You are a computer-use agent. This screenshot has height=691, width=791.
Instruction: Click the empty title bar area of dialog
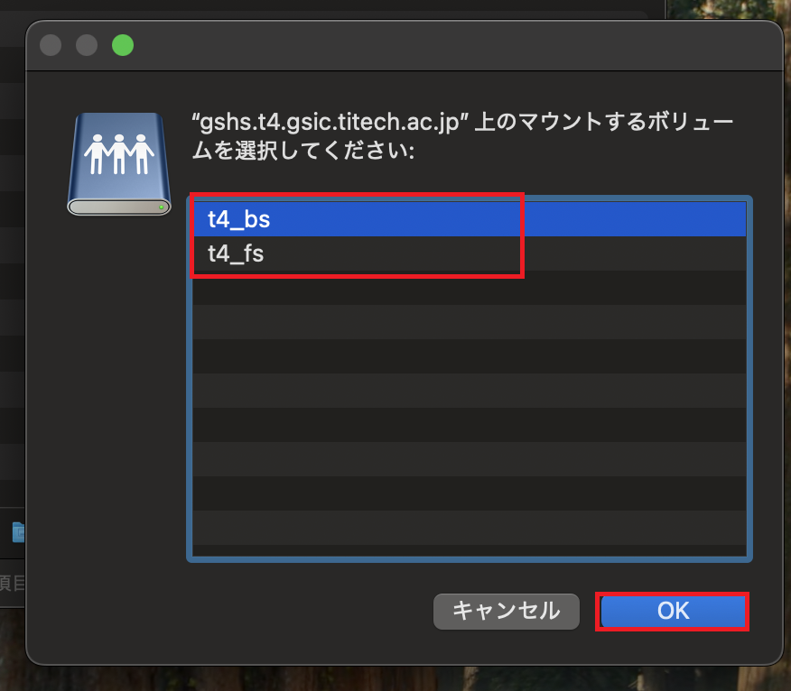coord(451,45)
